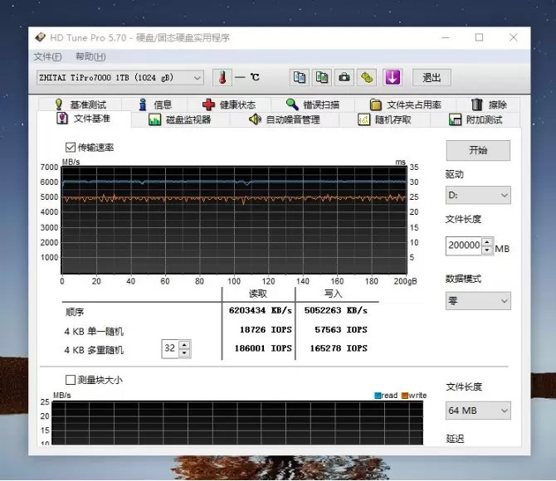Image resolution: width=556 pixels, height=481 pixels.
Task: Open the 文件(F) menu
Action: click(x=47, y=56)
